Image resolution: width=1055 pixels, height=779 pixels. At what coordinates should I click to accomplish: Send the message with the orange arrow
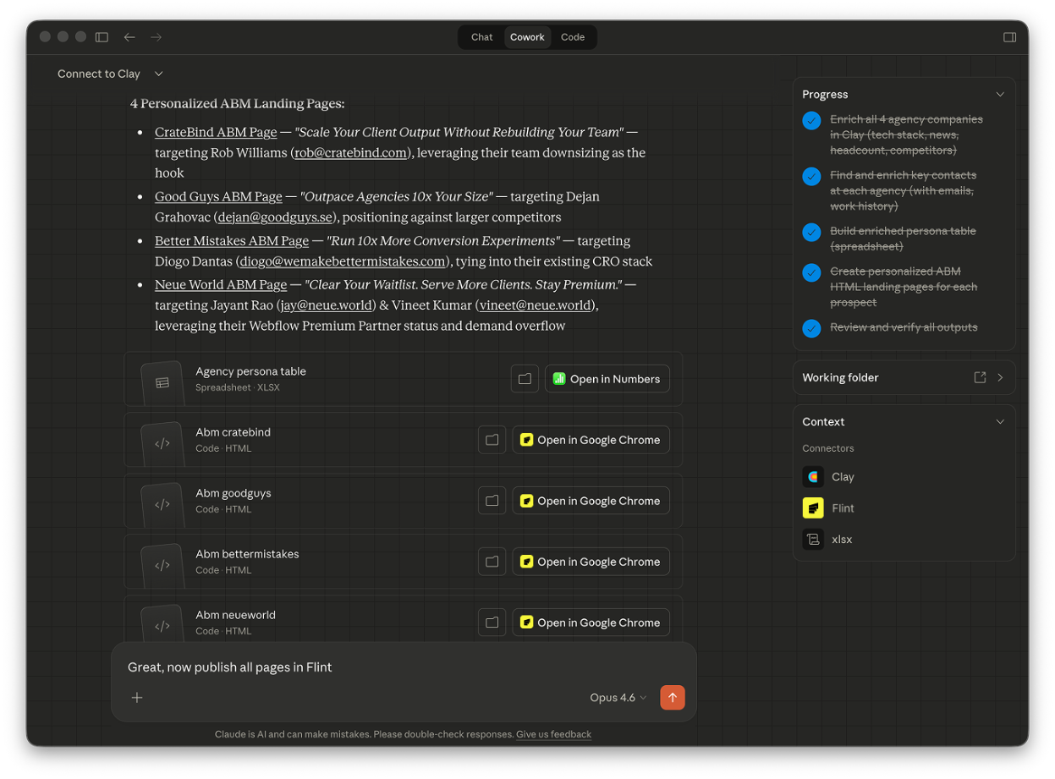click(x=673, y=697)
